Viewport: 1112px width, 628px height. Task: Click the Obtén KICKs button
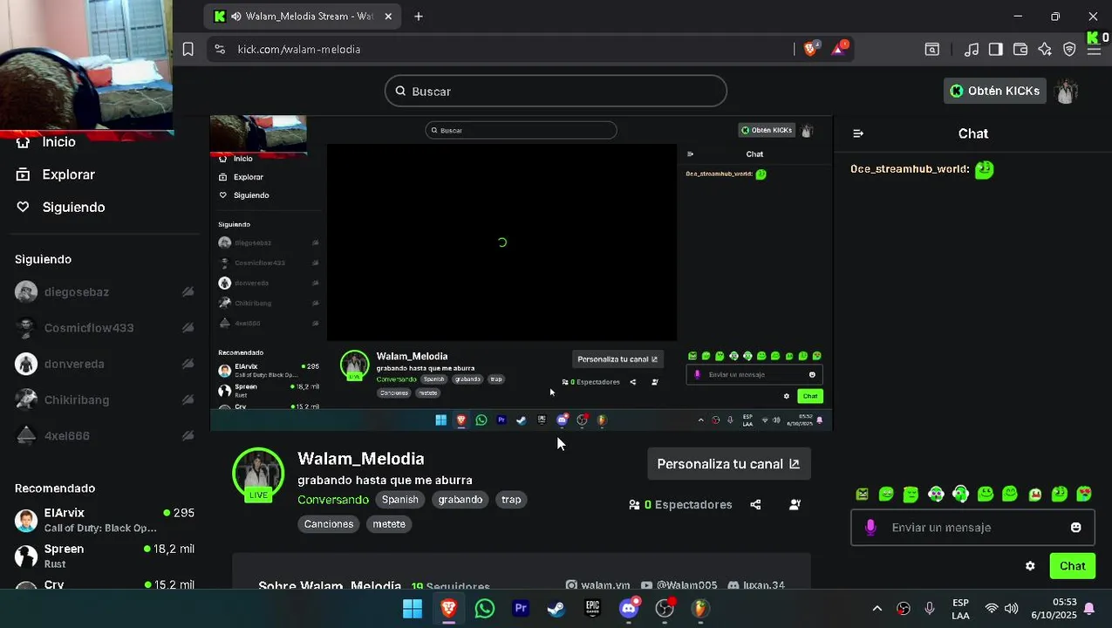pyautogui.click(x=994, y=91)
